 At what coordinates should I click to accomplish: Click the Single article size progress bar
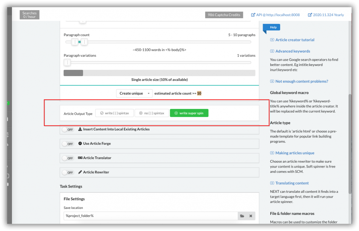[x=160, y=73]
